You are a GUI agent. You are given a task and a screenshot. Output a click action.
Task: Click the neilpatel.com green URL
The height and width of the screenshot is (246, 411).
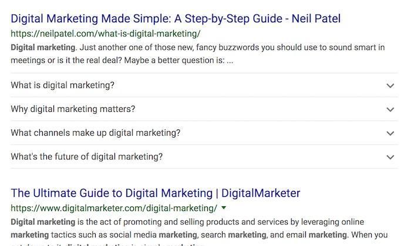(106, 34)
